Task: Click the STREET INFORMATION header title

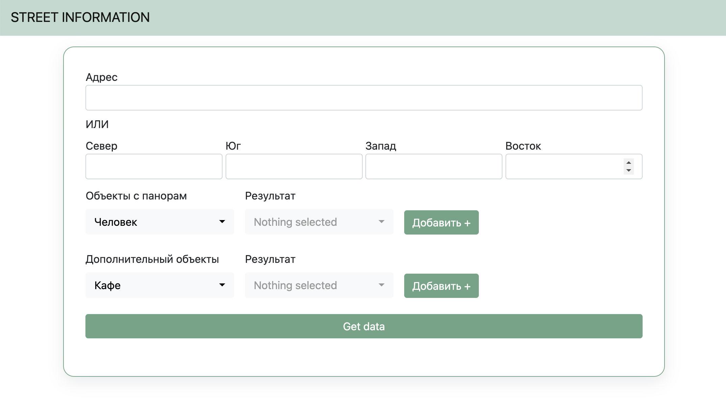Action: [x=80, y=17]
